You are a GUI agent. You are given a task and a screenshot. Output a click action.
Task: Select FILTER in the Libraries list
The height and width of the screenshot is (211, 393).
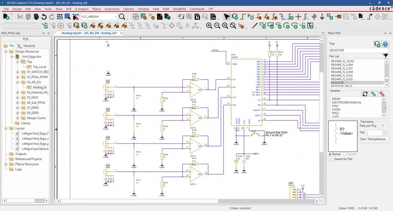pyautogui.click(x=336, y=110)
